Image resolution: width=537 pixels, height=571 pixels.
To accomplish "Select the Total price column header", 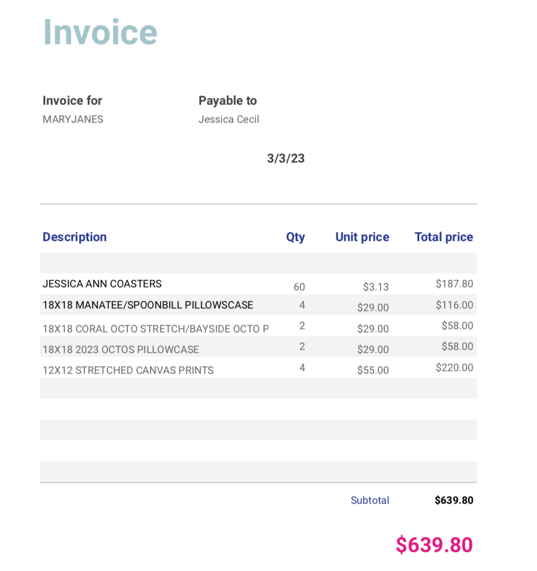I will [444, 237].
